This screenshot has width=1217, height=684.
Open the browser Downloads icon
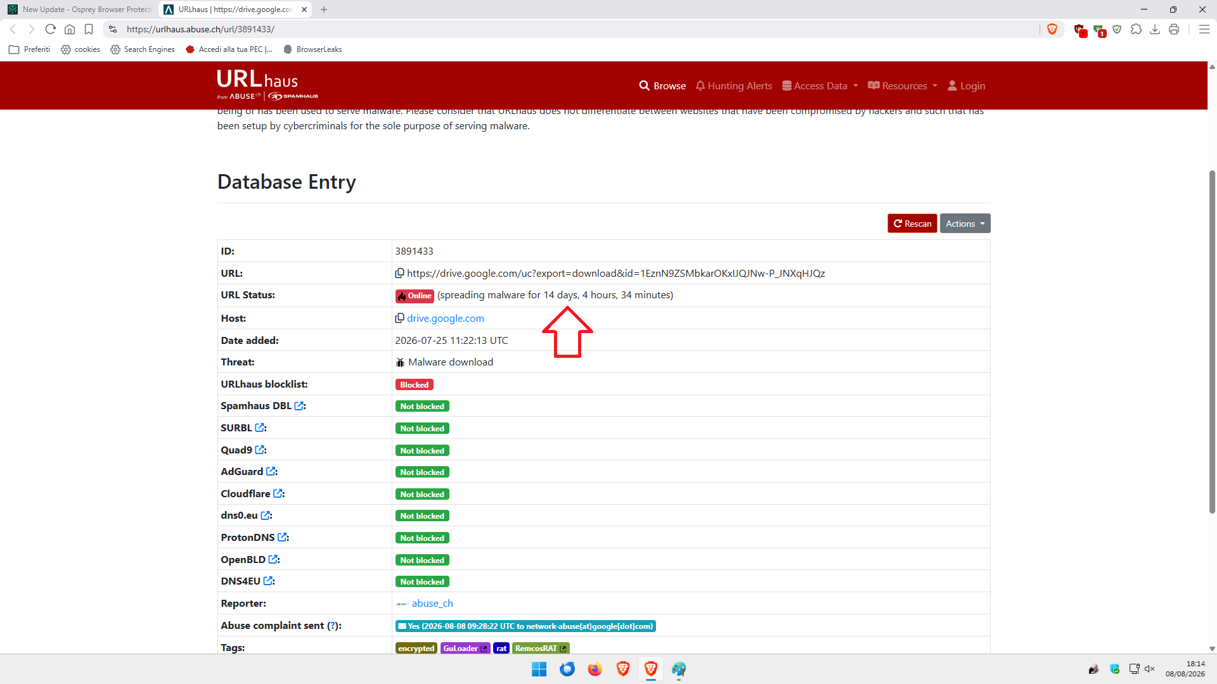(1155, 29)
